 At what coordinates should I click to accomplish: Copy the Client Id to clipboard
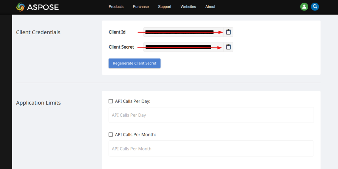pos(228,32)
